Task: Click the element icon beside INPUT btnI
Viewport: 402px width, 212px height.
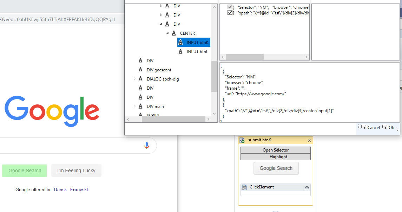Action: [180, 52]
